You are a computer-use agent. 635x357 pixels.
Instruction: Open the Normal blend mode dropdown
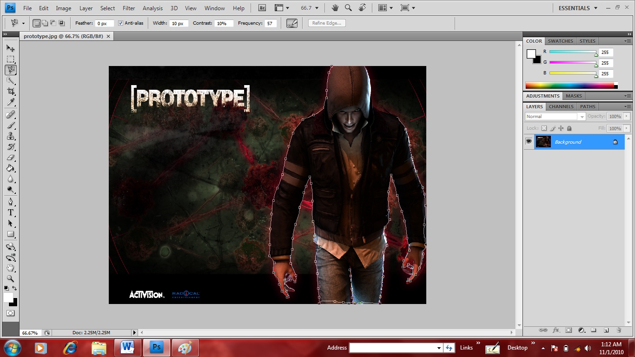tap(556, 117)
